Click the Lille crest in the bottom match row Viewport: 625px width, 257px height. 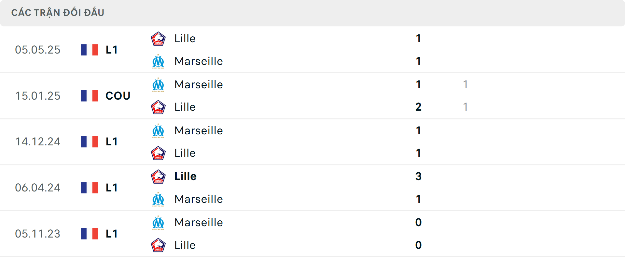tap(158, 245)
